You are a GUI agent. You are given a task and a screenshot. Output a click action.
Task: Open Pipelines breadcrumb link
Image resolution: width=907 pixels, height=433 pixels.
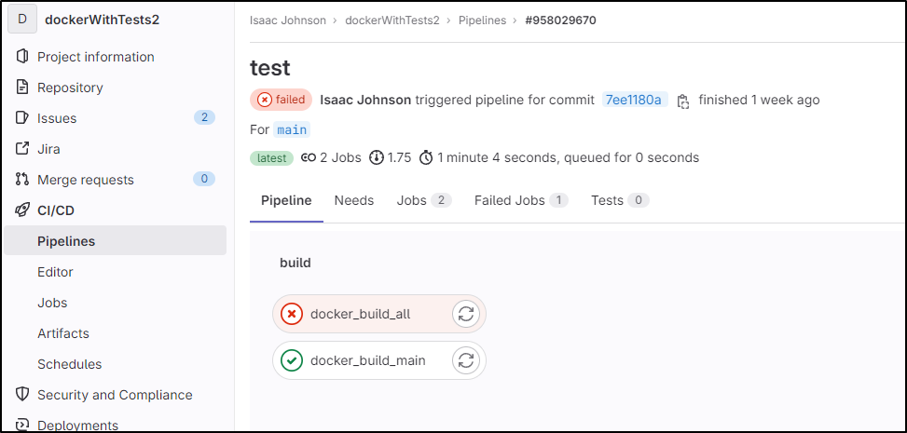483,20
